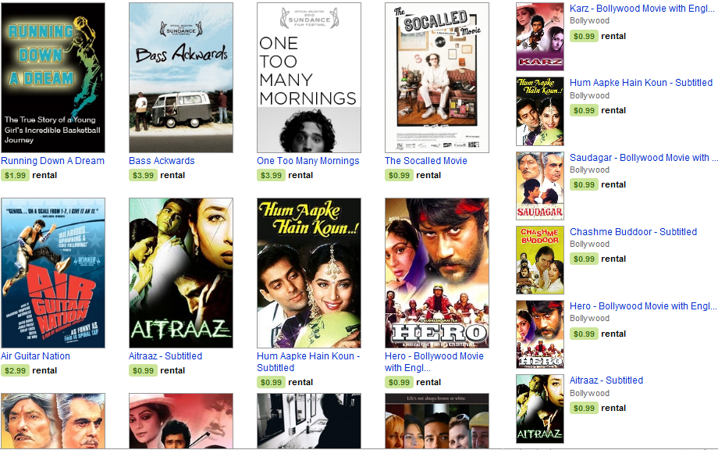Click the Bass Ackwards movie poster

pos(181,77)
